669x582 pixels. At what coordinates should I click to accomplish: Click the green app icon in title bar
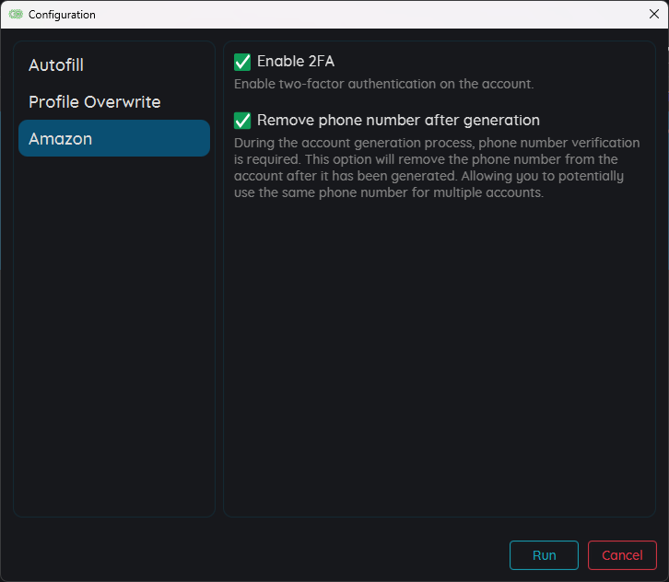16,15
